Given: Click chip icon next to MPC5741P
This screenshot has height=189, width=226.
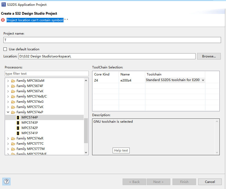Looking at the screenshot, I should click(x=18, y=133).
